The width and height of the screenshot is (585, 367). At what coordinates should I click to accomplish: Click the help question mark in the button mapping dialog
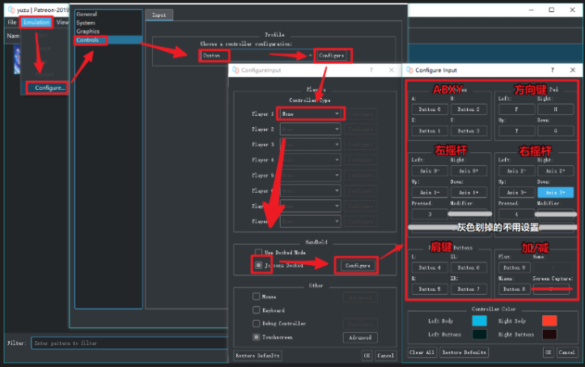(552, 70)
